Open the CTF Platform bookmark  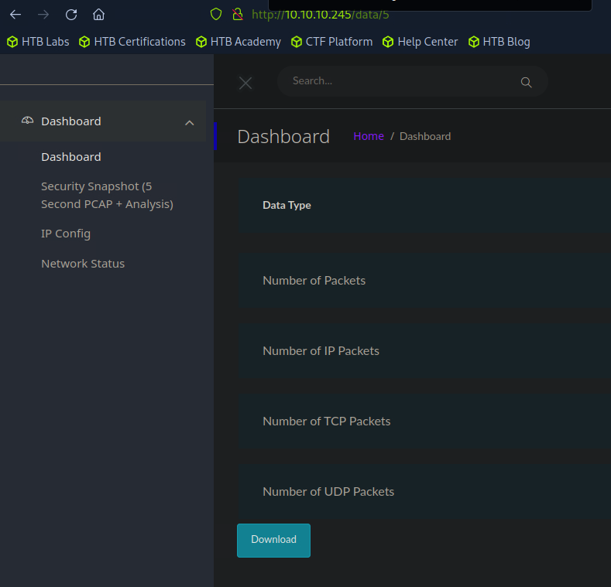click(331, 42)
